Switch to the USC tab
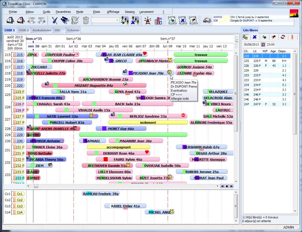The width and height of the screenshot is (302, 232). point(57,30)
